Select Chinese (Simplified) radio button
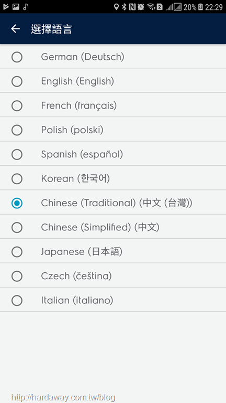 17,228
